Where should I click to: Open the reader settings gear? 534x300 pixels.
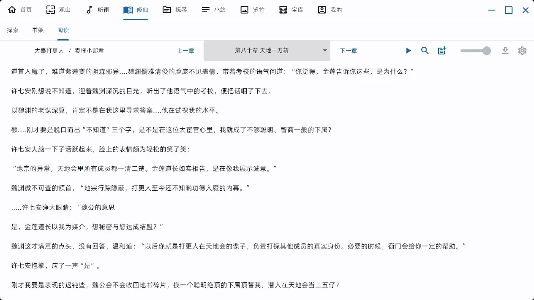click(x=522, y=50)
